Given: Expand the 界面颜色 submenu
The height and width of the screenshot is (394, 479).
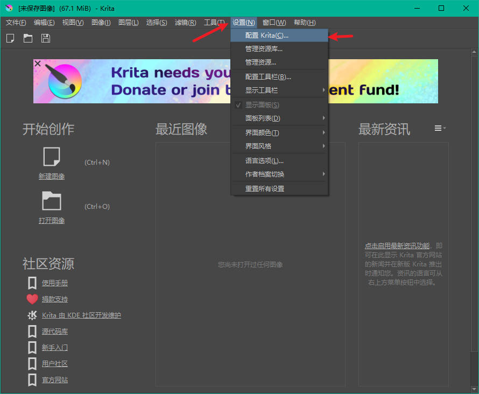Looking at the screenshot, I should (279, 133).
